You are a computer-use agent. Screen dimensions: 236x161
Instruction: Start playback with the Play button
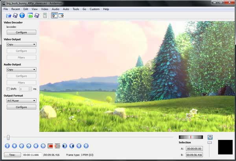(7, 146)
